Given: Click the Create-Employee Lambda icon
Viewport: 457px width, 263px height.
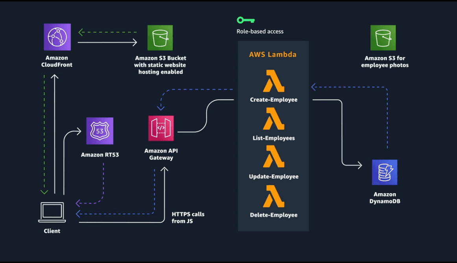Looking at the screenshot, I should tap(274, 81).
